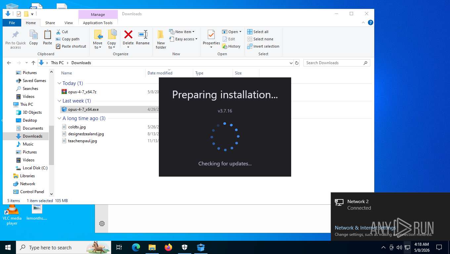The image size is (450, 254).
Task: Click the Copy ribbon icon
Action: [33, 38]
